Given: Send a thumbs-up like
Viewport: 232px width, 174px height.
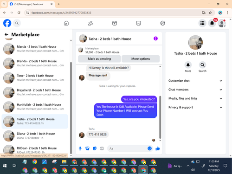Looking at the screenshot, I should point(158,148).
